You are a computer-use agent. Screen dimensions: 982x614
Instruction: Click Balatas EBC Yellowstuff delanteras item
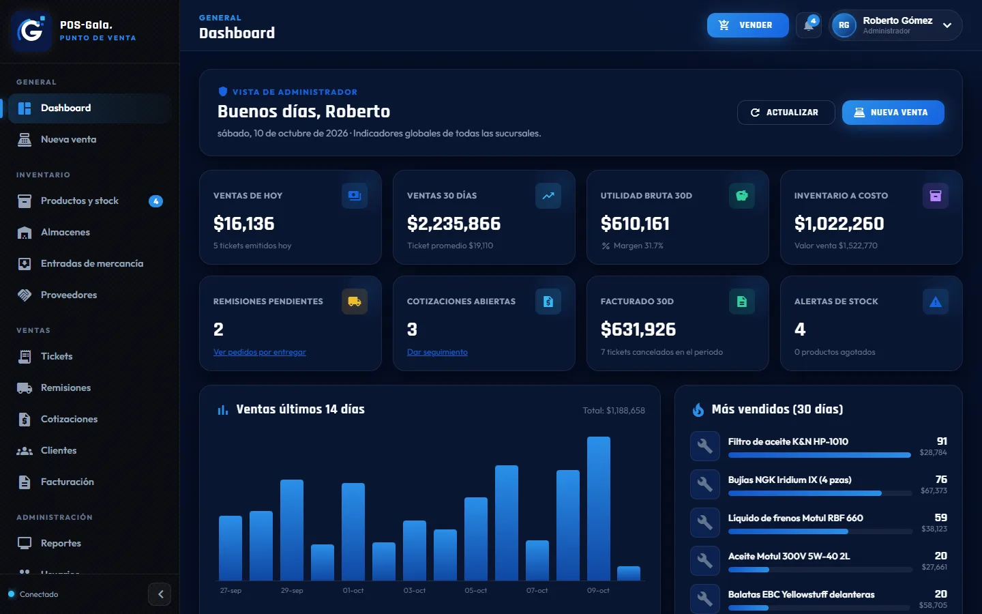point(818,598)
